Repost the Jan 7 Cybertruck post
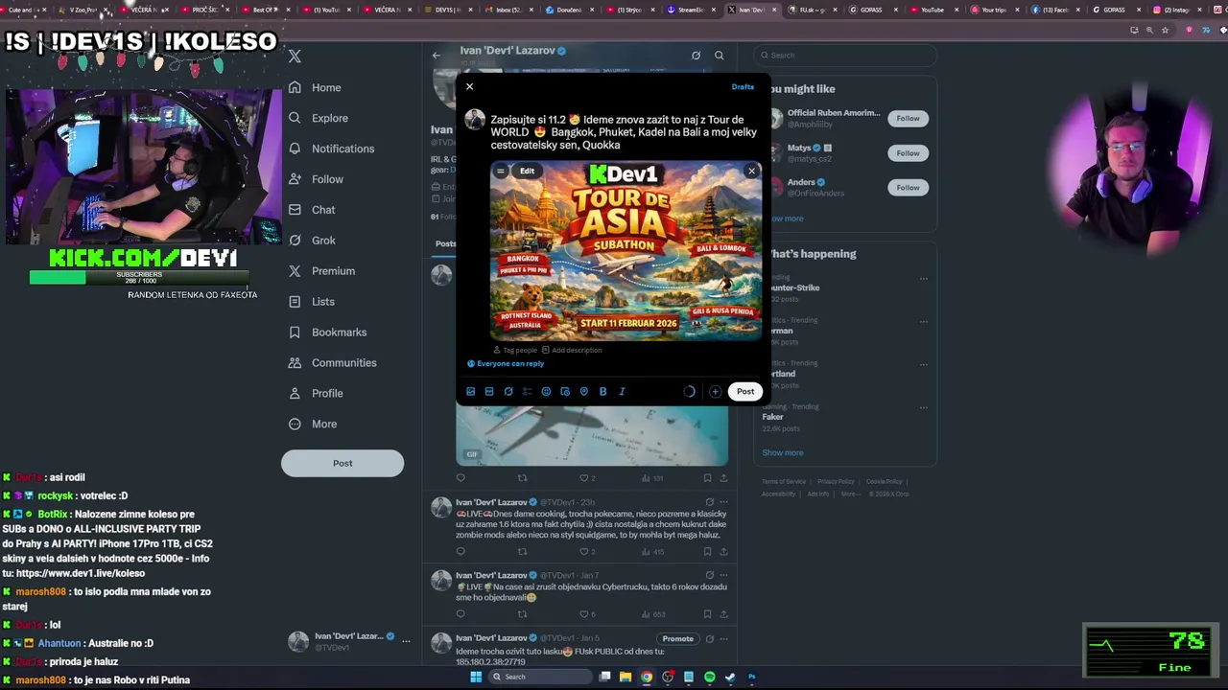The height and width of the screenshot is (690, 1228). [522, 614]
